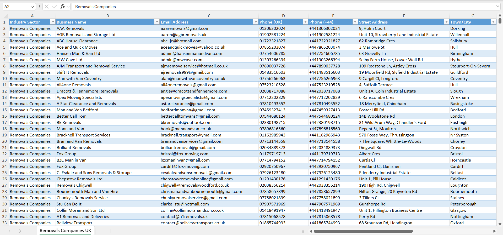Select cell 'Brilliant Removals'

108,147
